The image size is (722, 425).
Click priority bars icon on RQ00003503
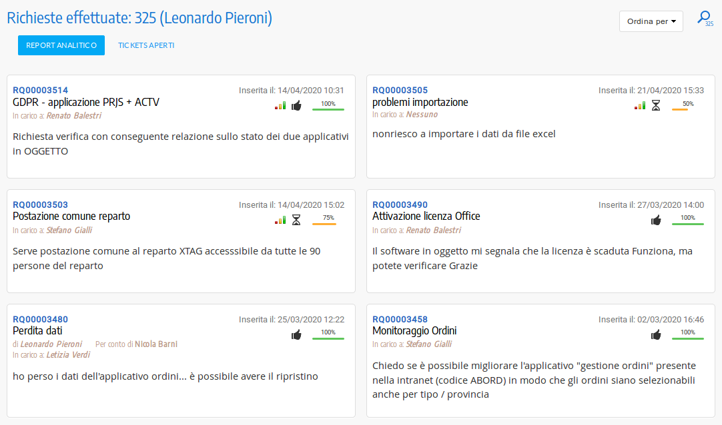[280, 220]
